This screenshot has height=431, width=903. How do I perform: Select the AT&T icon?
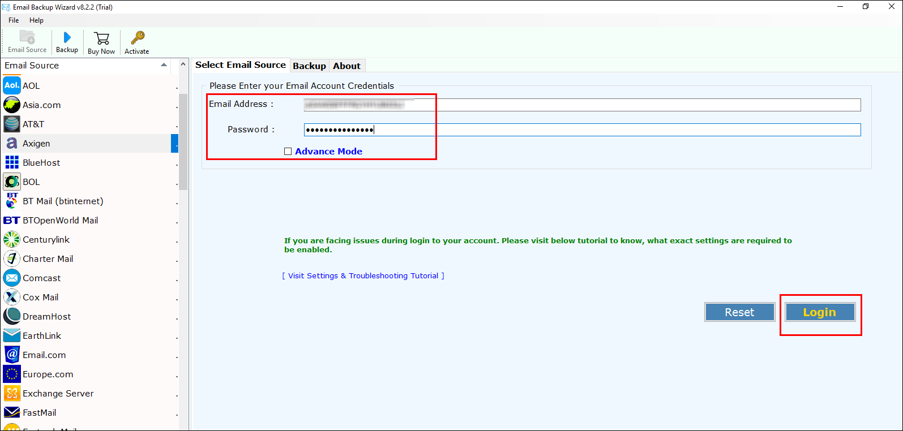coord(12,124)
